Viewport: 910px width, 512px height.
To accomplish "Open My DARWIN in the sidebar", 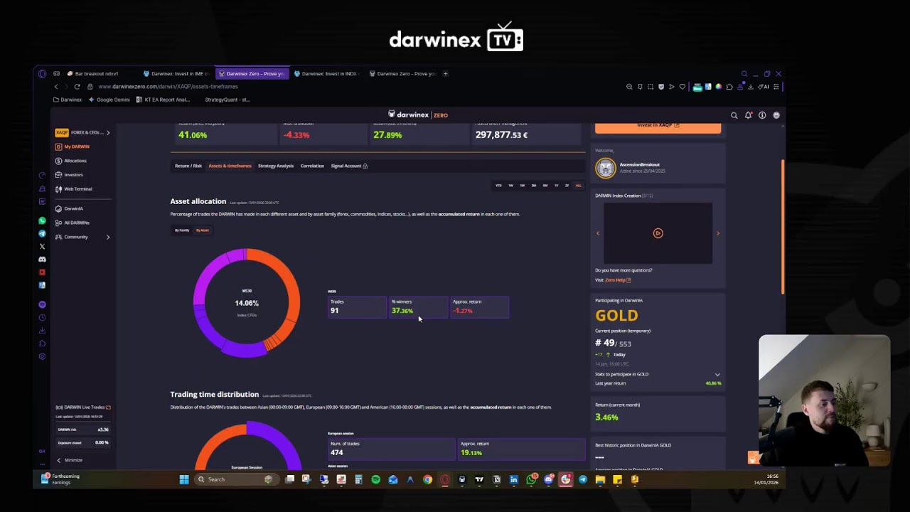I will 73,146.
